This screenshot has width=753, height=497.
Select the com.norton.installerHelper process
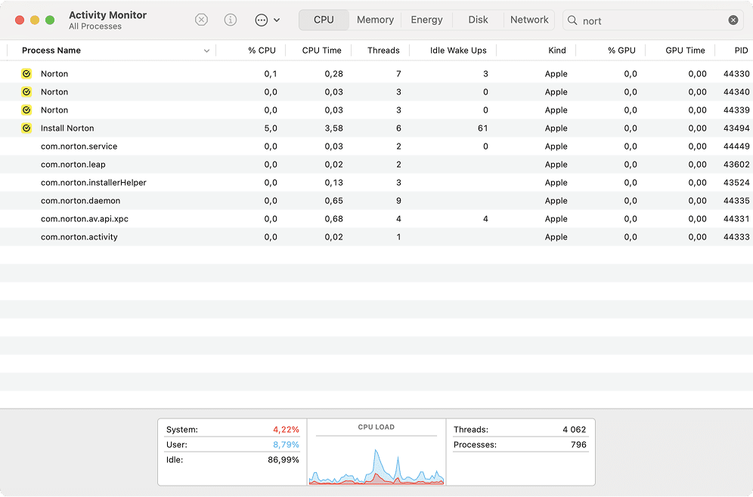pos(376,183)
